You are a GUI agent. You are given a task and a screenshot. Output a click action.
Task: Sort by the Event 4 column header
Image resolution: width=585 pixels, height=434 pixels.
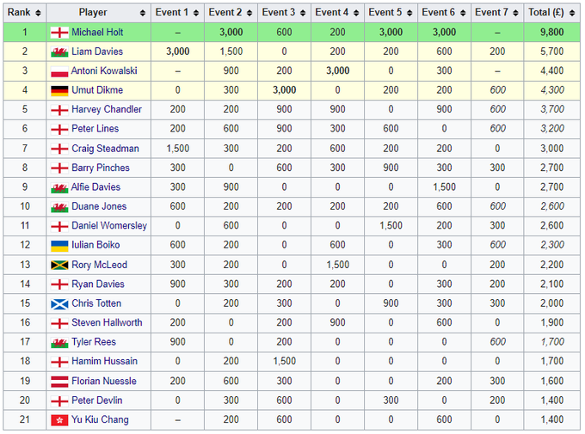(x=337, y=13)
